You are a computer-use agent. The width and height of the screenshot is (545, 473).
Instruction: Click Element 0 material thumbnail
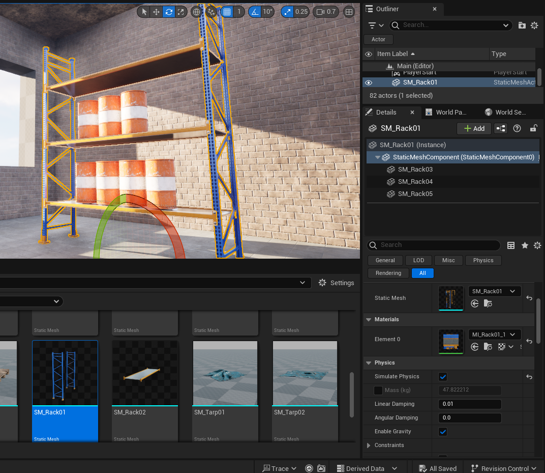(451, 341)
